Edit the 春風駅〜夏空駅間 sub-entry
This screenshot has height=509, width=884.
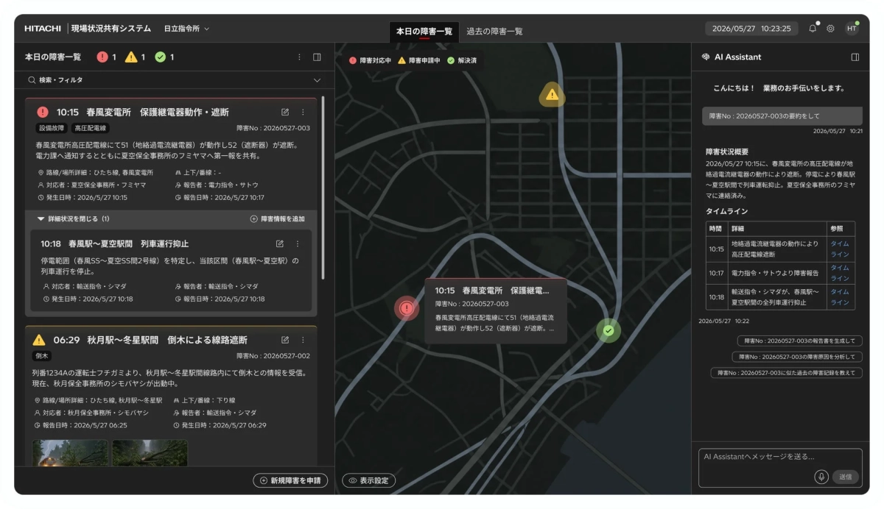tap(280, 243)
